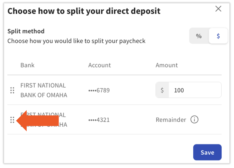Save the direct deposit split
234x168 pixels.
pyautogui.click(x=207, y=152)
